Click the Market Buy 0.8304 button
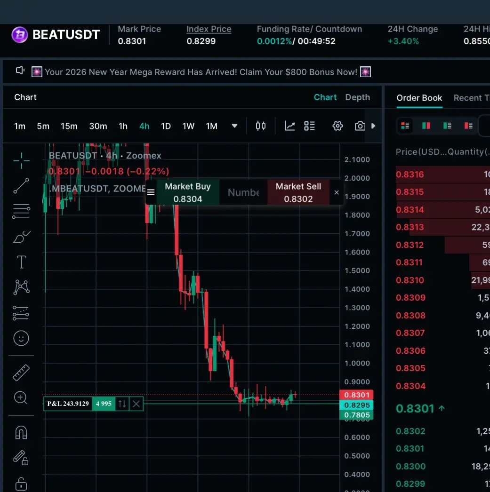 pyautogui.click(x=188, y=192)
